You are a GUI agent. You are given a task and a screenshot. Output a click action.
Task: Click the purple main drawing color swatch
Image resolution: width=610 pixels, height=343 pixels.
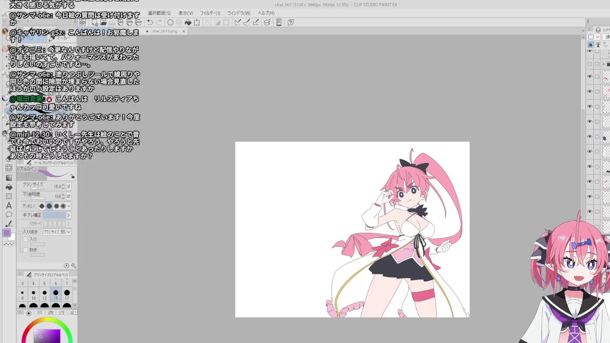(x=7, y=232)
